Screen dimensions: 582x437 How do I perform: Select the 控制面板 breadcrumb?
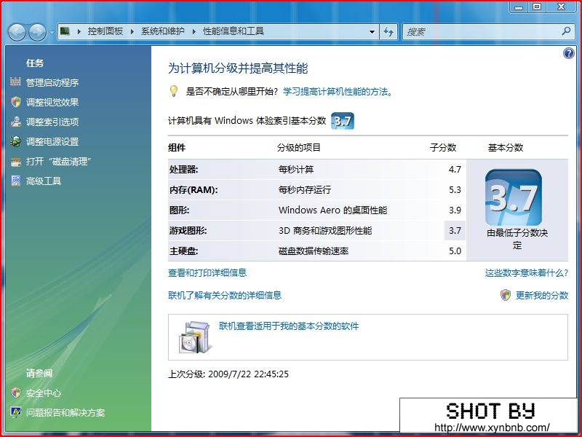[x=105, y=31]
